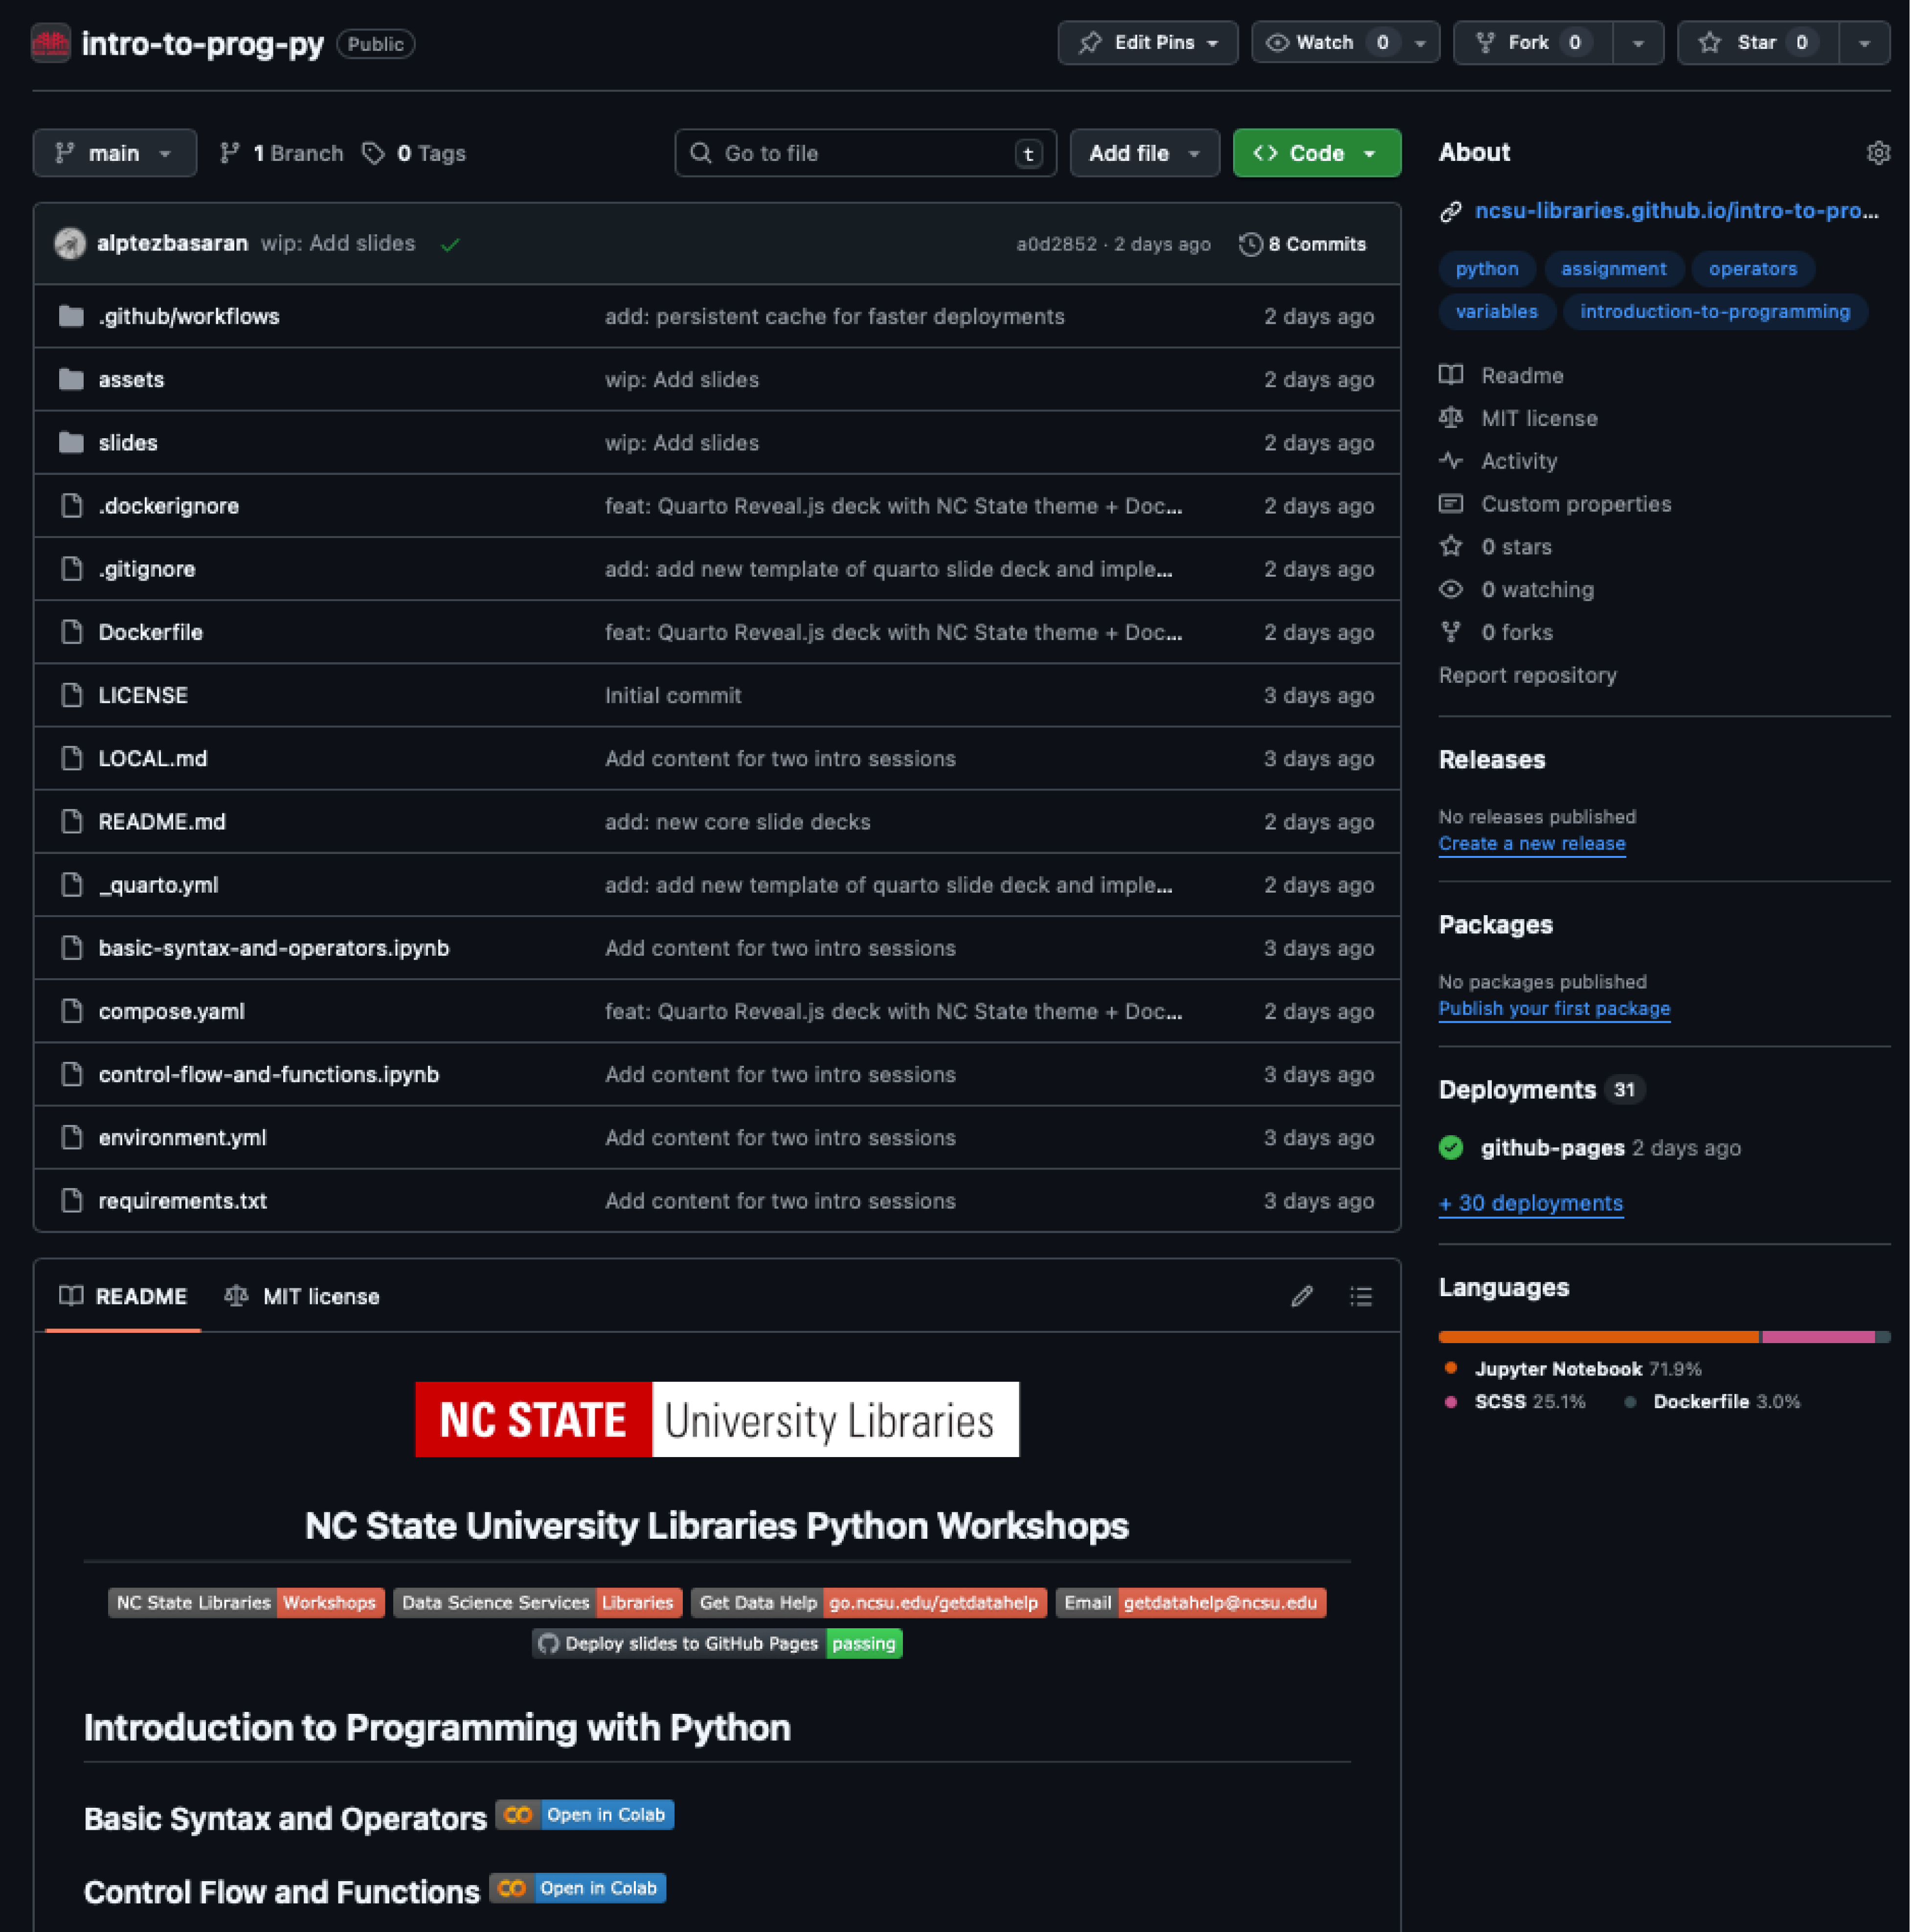1910x1932 pixels.
Task: Open the README outline list icon
Action: point(1361,1296)
